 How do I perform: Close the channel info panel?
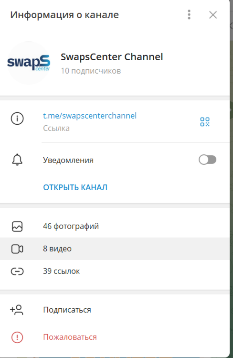[213, 15]
